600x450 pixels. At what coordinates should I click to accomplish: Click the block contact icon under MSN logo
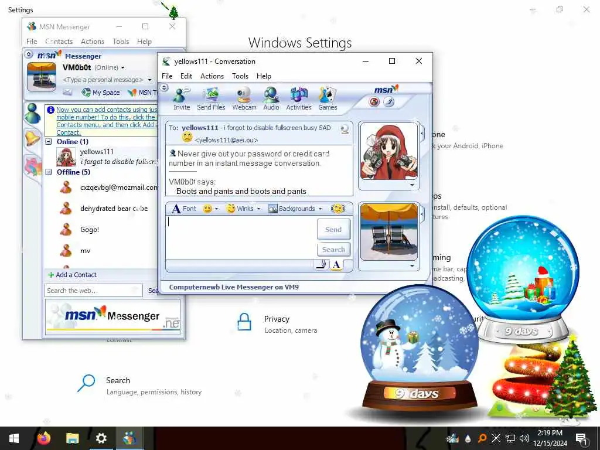click(x=374, y=102)
